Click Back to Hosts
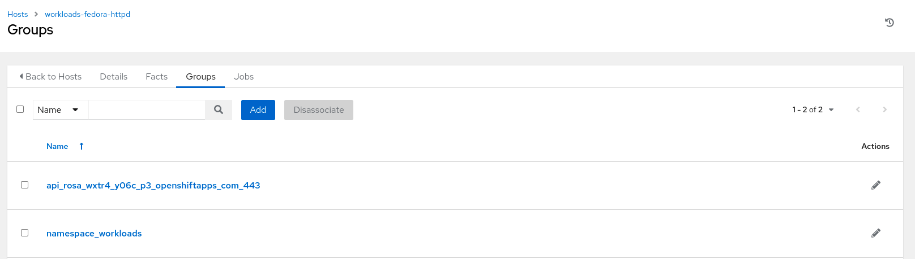The image size is (915, 259). point(51,77)
